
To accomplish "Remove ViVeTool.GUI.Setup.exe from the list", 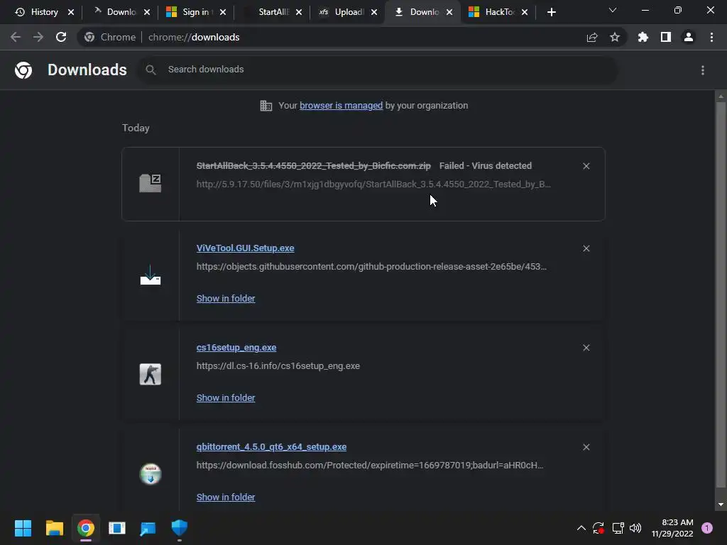I will point(586,248).
